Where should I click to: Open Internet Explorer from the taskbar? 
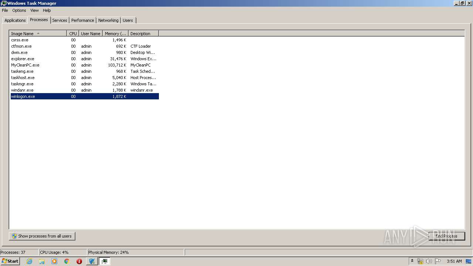pos(29,261)
